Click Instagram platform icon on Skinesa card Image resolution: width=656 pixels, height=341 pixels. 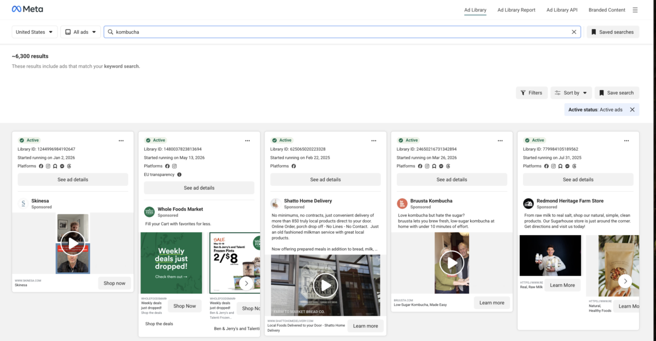coord(48,166)
